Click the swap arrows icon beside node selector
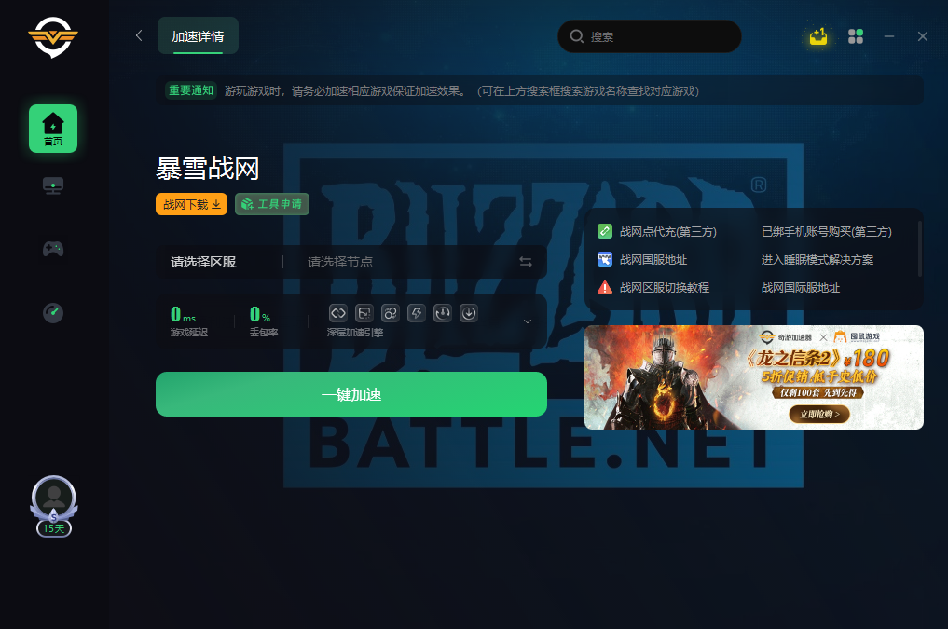 pos(526,262)
